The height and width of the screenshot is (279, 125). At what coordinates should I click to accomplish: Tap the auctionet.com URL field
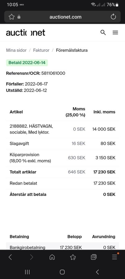(65, 17)
